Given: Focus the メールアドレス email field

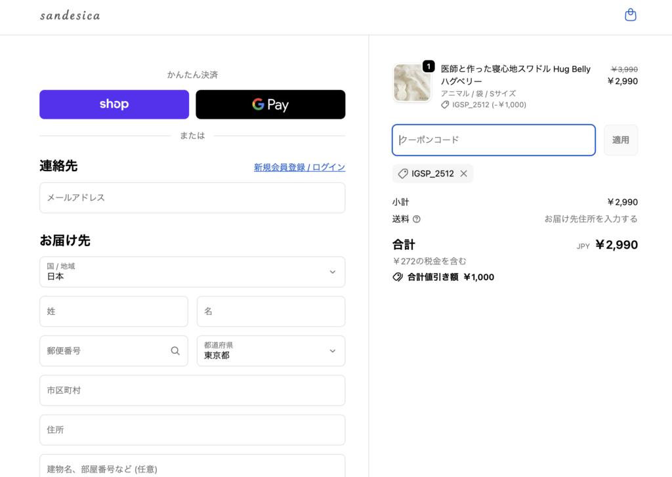Looking at the screenshot, I should tap(192, 197).
